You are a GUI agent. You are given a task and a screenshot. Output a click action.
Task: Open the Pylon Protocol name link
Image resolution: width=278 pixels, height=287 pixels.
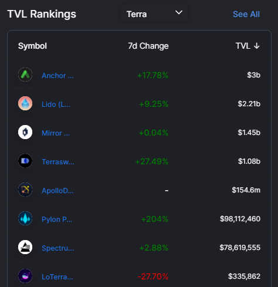(57, 220)
